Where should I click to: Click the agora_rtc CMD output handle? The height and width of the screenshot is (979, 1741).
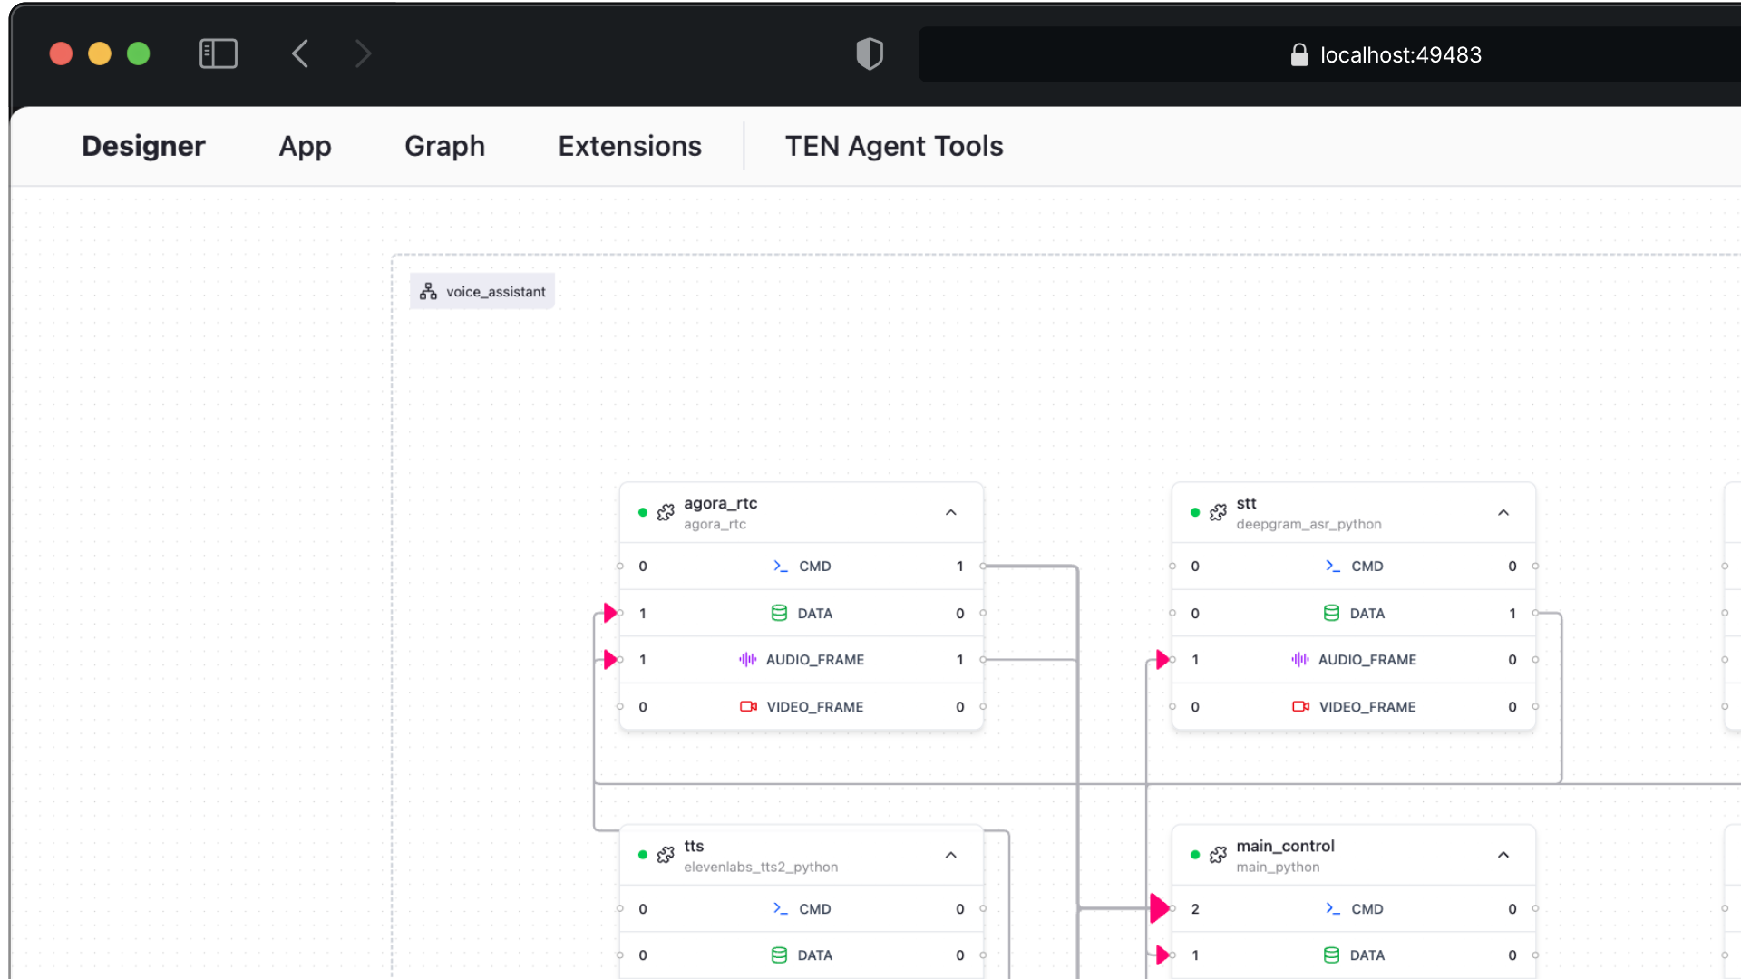click(x=983, y=567)
